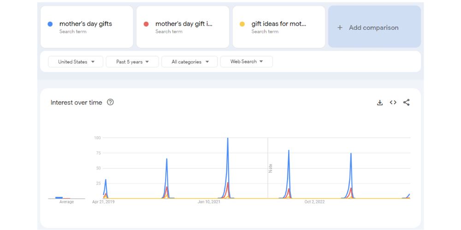Screen dimensions: 461x230
Task: Click the embed code icon
Action: pyautogui.click(x=393, y=103)
